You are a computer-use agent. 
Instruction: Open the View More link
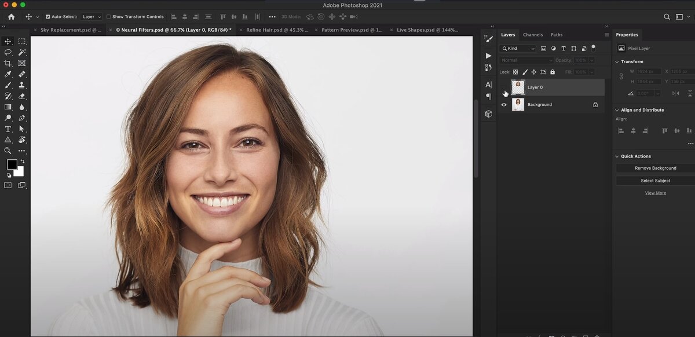[655, 193]
